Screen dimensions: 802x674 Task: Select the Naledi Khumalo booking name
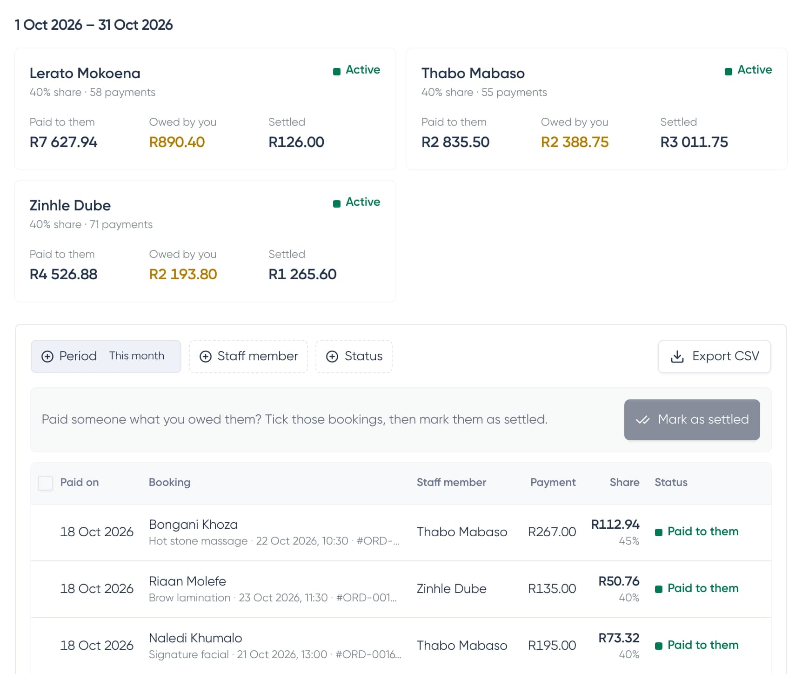click(x=195, y=638)
